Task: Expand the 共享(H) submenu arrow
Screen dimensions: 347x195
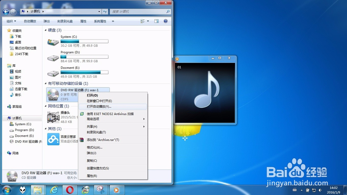Action: tap(144, 127)
